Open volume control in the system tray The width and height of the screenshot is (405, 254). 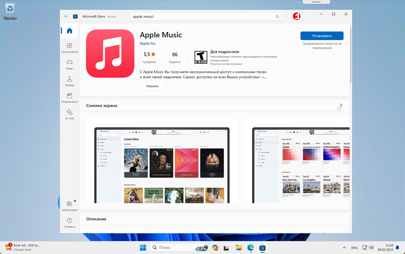(x=372, y=248)
